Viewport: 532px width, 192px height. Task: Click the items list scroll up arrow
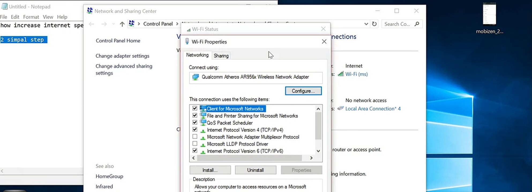pos(318,109)
